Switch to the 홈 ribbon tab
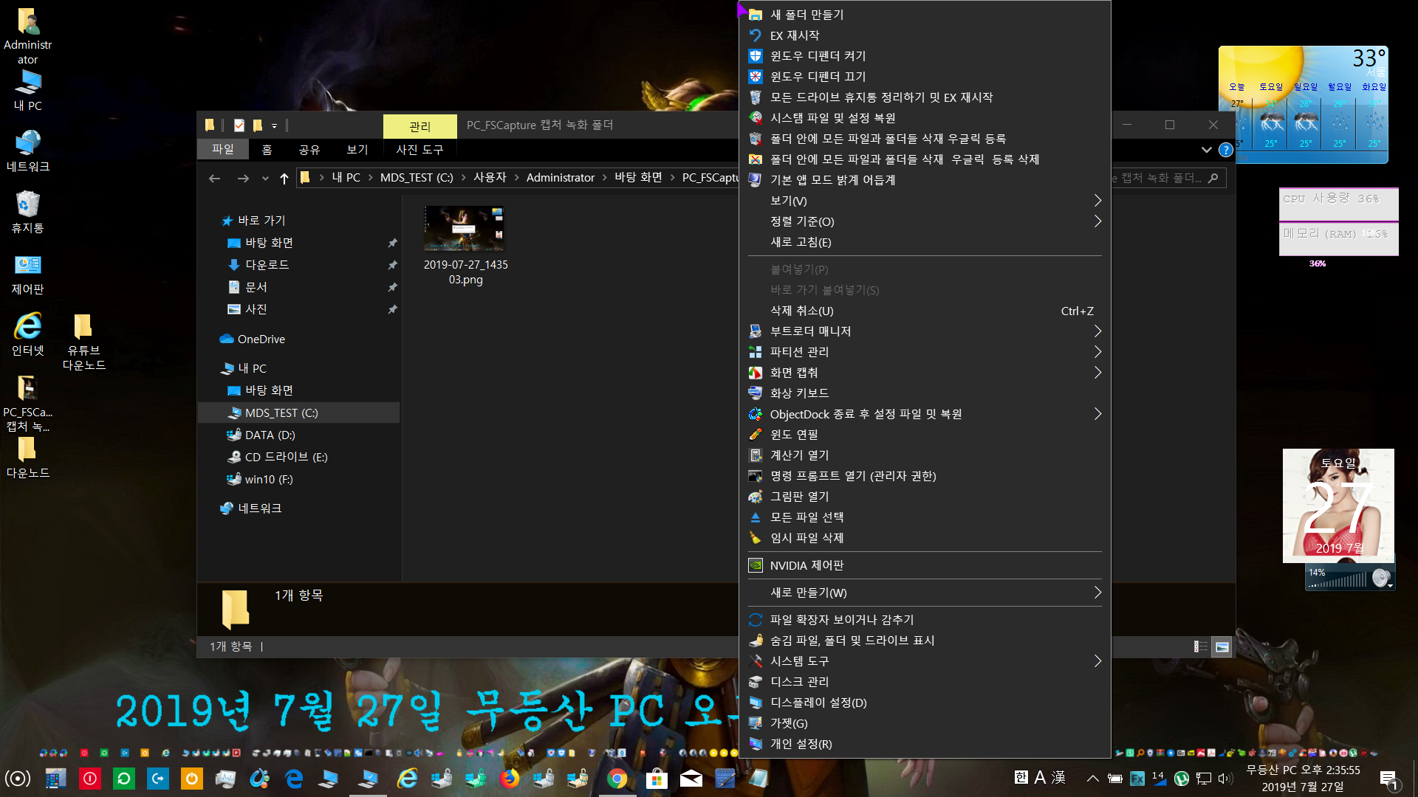Screen dimensions: 1418x797 pyautogui.click(x=267, y=150)
